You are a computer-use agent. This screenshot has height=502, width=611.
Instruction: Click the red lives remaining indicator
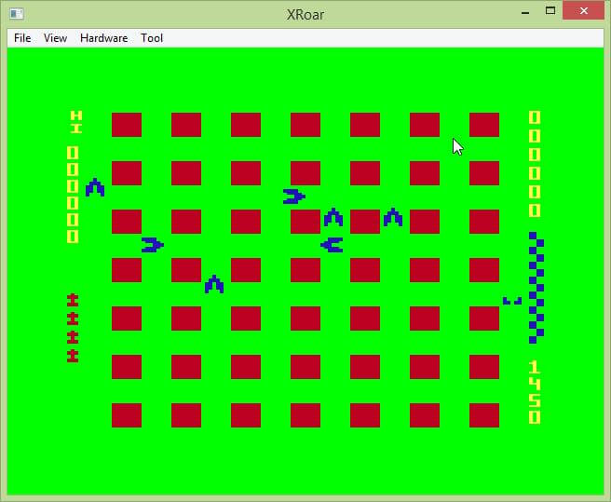pyautogui.click(x=73, y=328)
